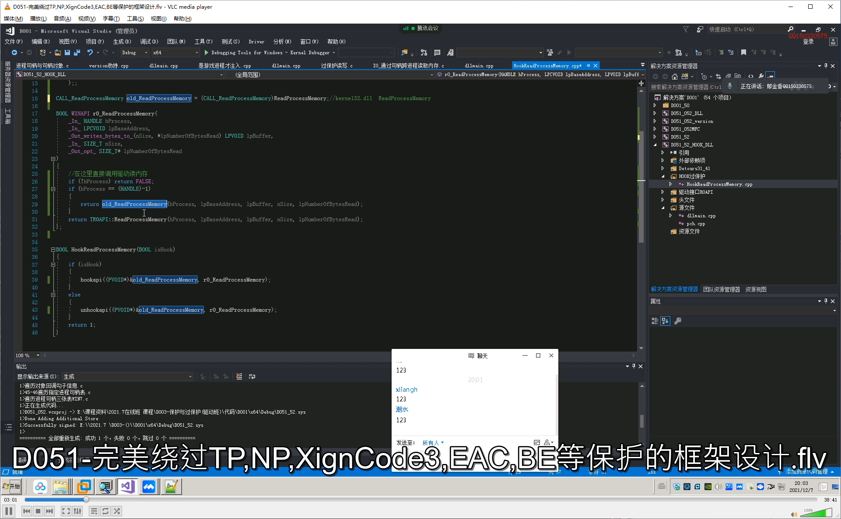Click the Save icon in Visual Studio toolbar
The height and width of the screenshot is (519, 841).
67,52
